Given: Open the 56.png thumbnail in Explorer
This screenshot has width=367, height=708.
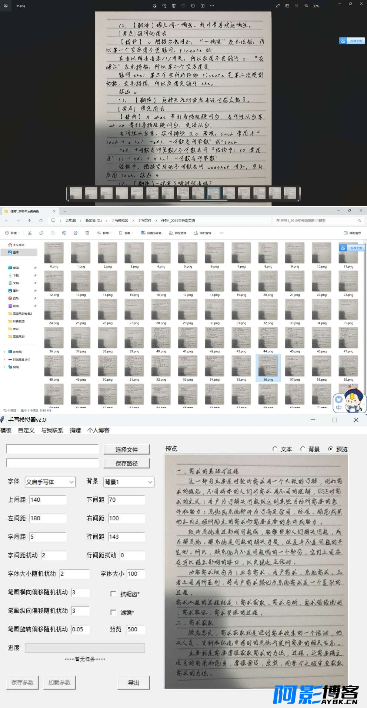Looking at the screenshot, I should [268, 368].
